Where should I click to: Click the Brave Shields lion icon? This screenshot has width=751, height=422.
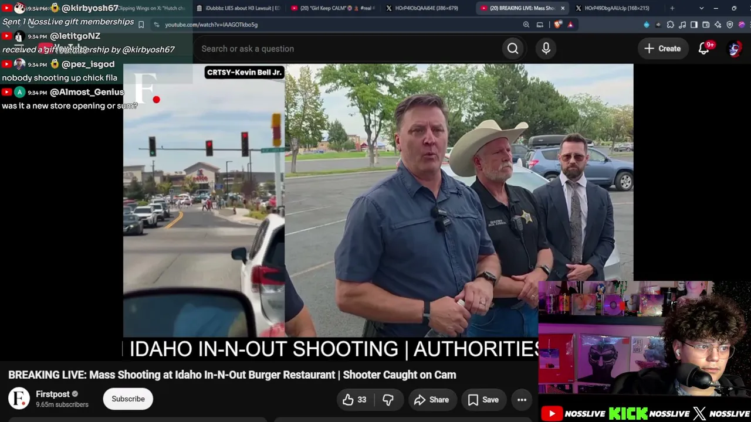(x=557, y=25)
